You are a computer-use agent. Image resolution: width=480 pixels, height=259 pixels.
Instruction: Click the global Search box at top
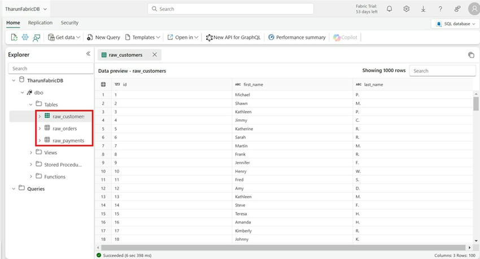[230, 9]
